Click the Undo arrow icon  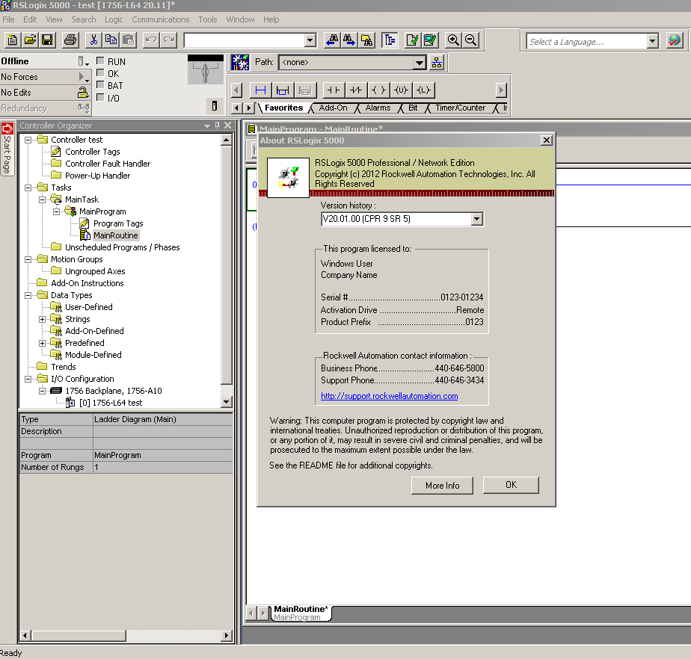(x=151, y=40)
